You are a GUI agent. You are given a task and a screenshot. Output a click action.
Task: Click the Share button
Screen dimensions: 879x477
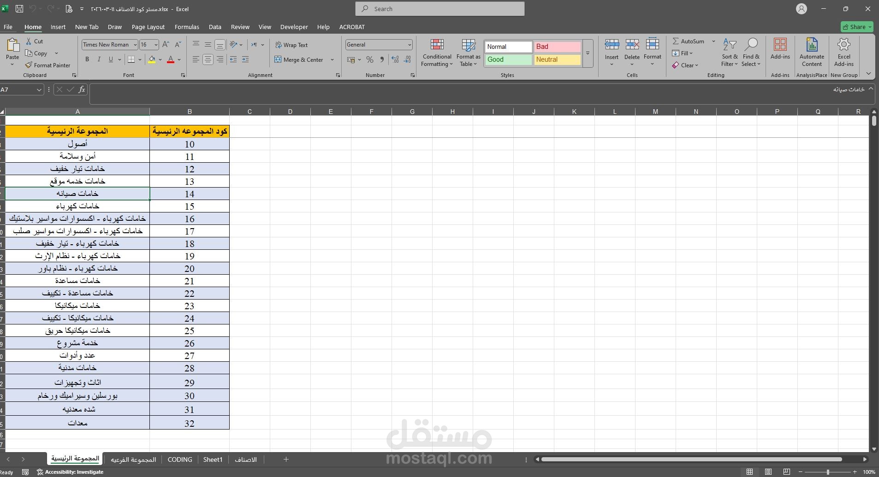(x=857, y=27)
